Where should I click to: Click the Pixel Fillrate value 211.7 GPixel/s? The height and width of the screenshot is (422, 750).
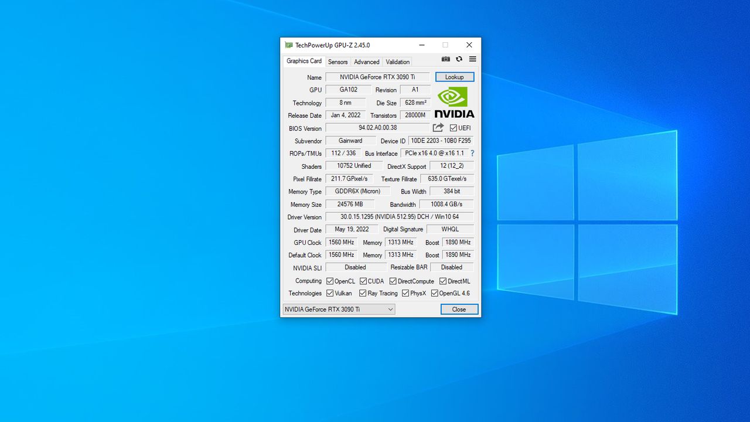[349, 179]
